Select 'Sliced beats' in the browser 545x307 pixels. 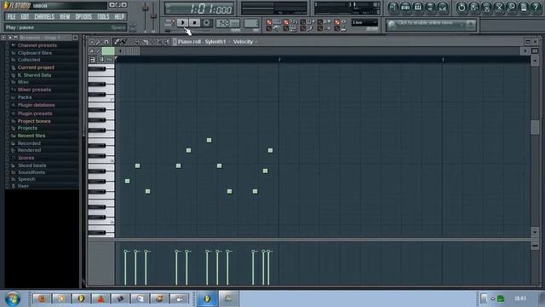click(32, 165)
